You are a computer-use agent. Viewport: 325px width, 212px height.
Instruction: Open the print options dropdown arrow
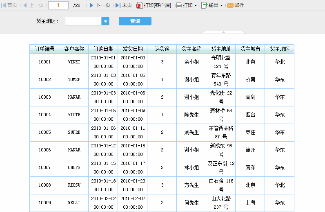coord(196,6)
